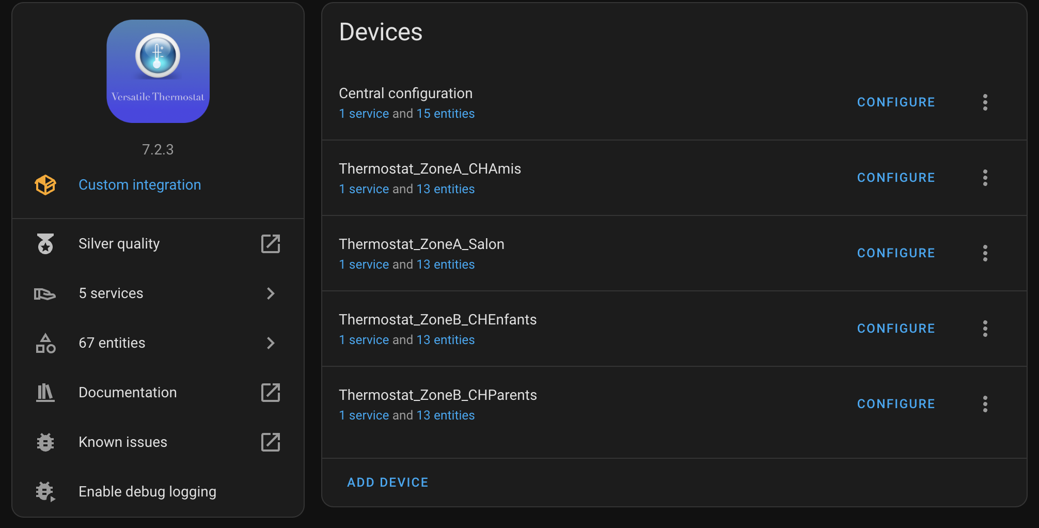Open the Known issues external link icon
The width and height of the screenshot is (1039, 528).
tap(271, 442)
